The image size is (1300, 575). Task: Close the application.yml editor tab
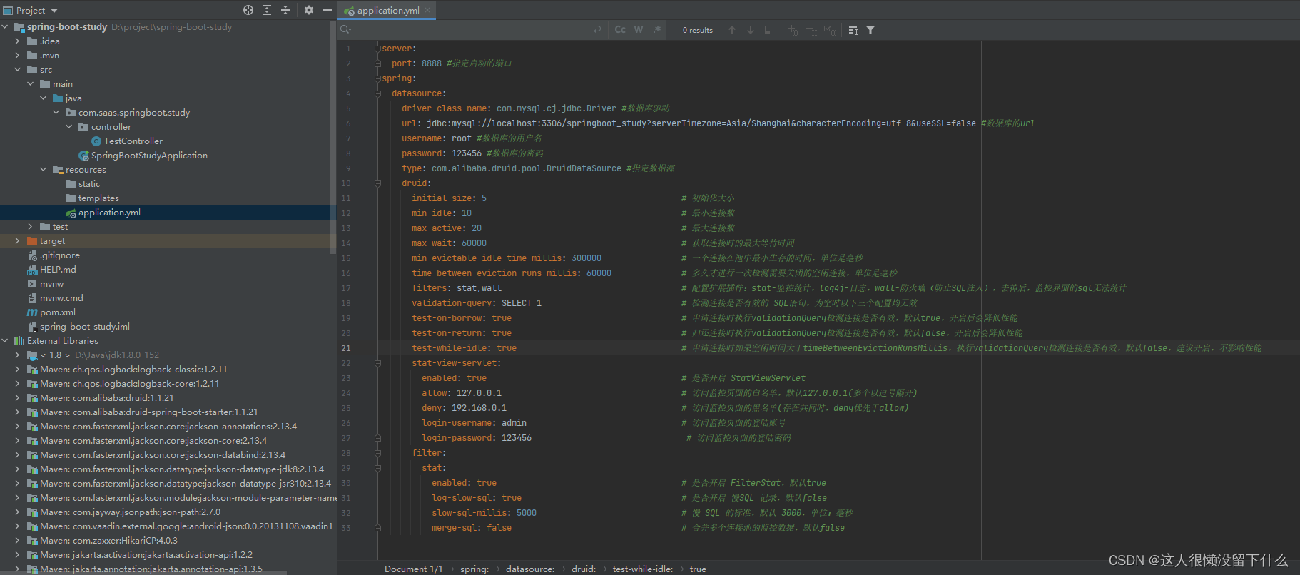[427, 10]
